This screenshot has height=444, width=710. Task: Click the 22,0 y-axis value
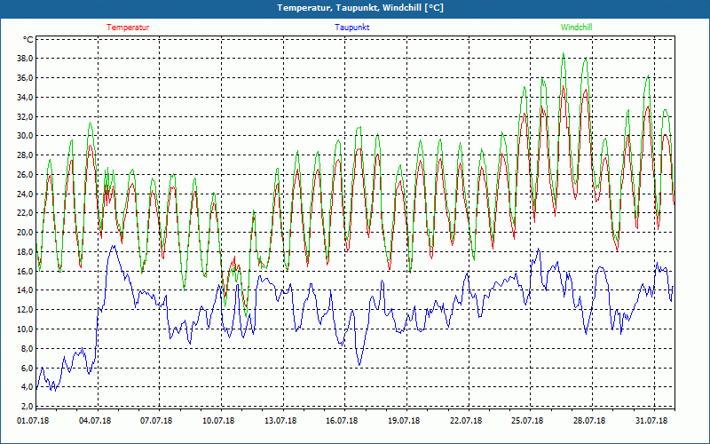point(24,213)
